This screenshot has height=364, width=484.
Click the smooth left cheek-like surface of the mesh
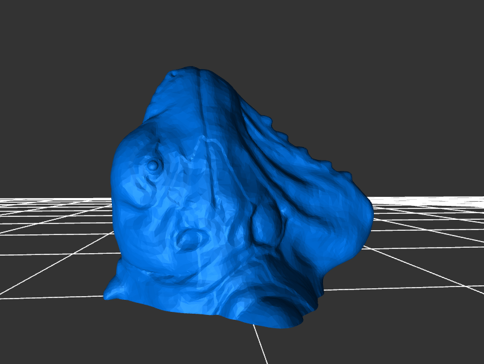[130, 200]
